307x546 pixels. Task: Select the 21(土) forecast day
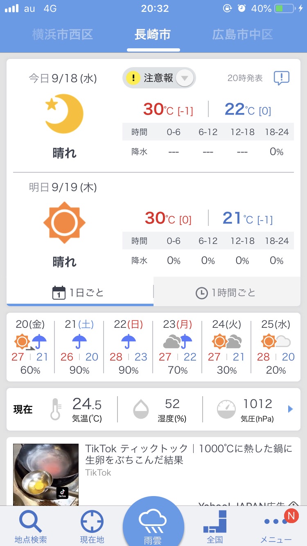pos(79,347)
